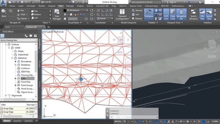Expand the Palettes panel
Screen dimensions: 220x124
[x=153, y=23]
